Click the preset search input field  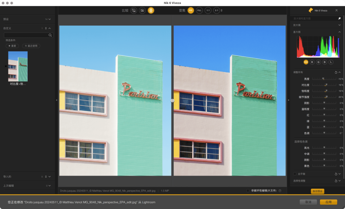coord(29,35)
